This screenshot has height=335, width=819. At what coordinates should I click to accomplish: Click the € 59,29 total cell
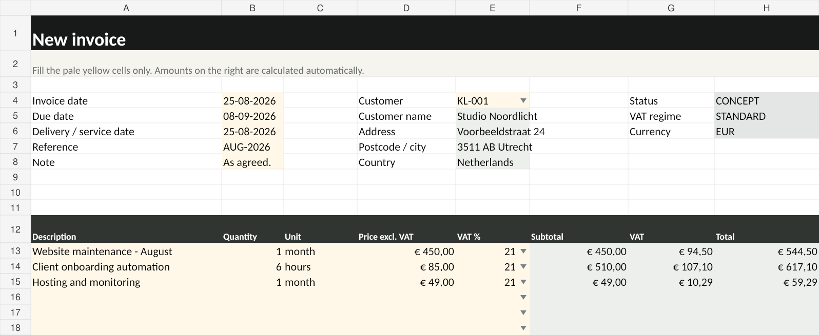(767, 282)
